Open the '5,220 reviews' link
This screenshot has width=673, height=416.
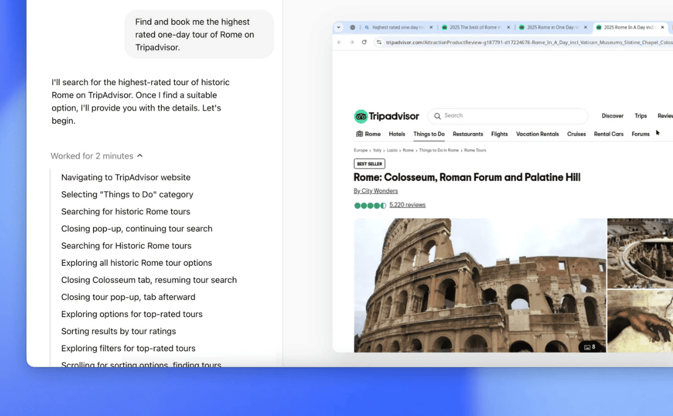coord(407,205)
